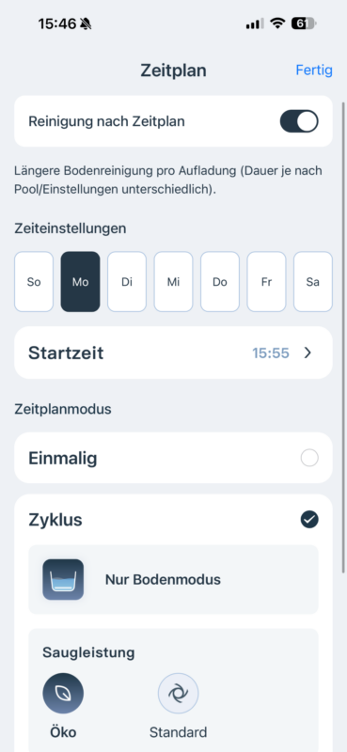
Task: Choose Sa day button
Action: pos(313,282)
